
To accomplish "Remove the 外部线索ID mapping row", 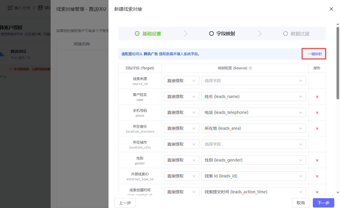I will click(317, 176).
